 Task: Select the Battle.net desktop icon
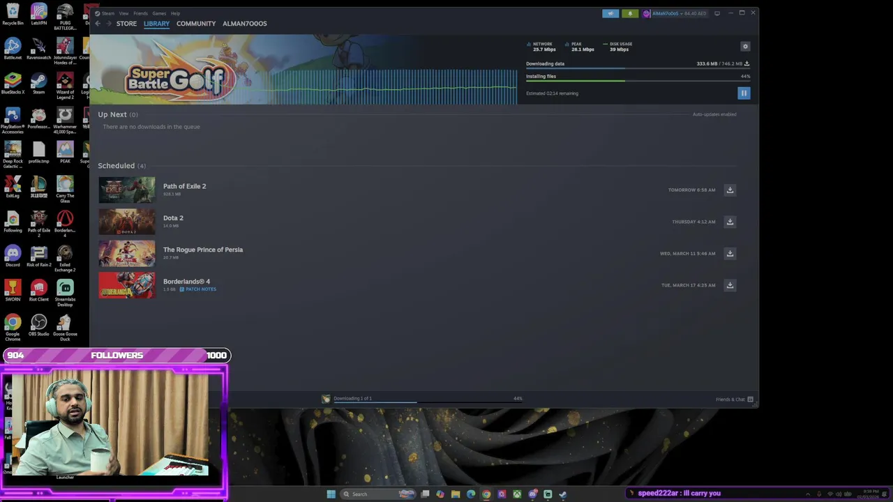[x=13, y=49]
